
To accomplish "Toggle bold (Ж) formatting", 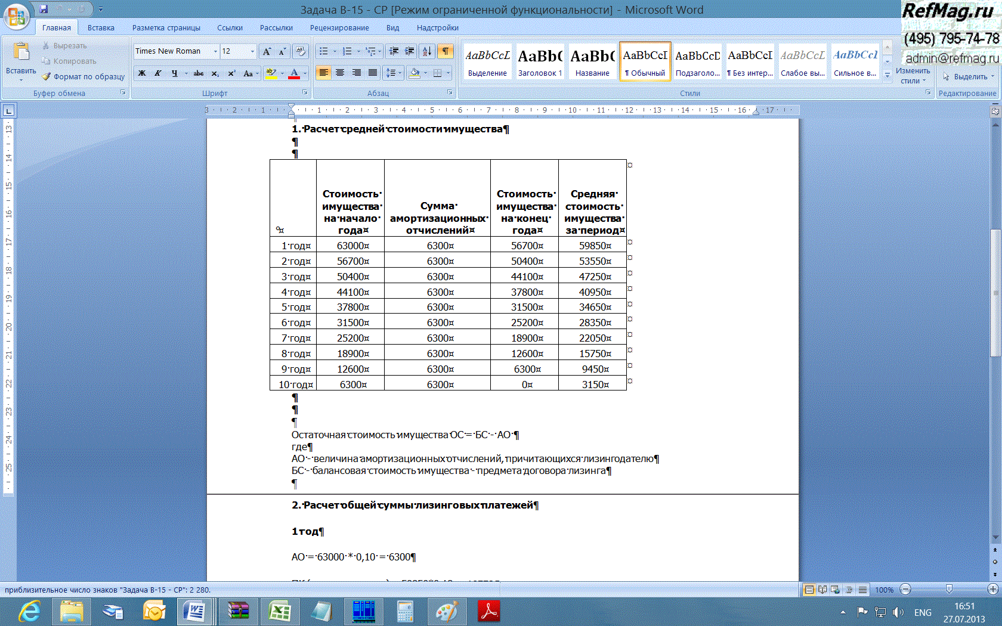I will pos(142,73).
